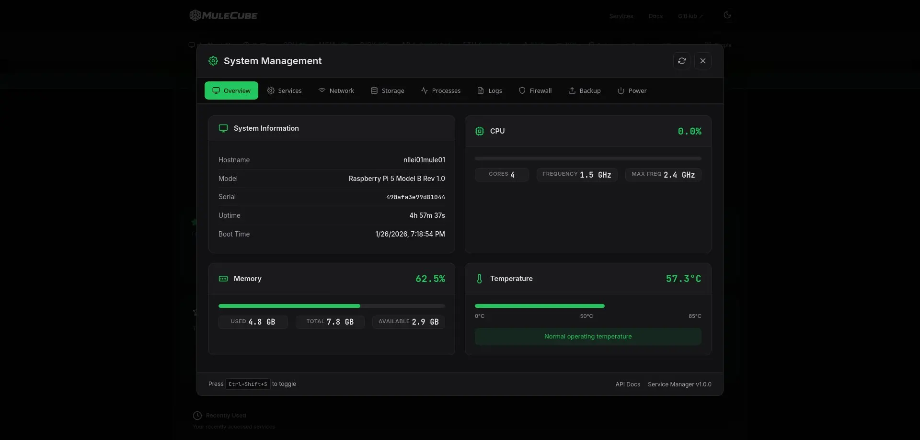Click the boot time value 1/26/2026

(x=410, y=234)
